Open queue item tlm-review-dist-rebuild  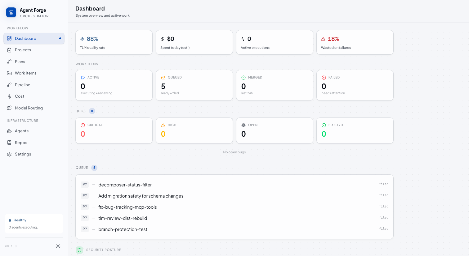click(234, 218)
